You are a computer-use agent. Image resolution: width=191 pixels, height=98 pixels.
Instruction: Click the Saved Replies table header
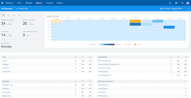(143, 57)
